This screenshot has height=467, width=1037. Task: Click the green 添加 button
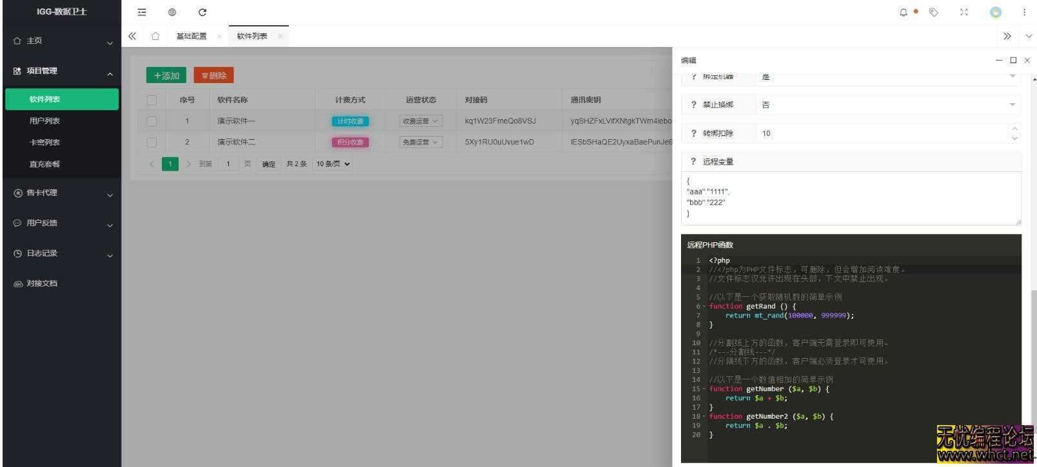pyautogui.click(x=166, y=75)
